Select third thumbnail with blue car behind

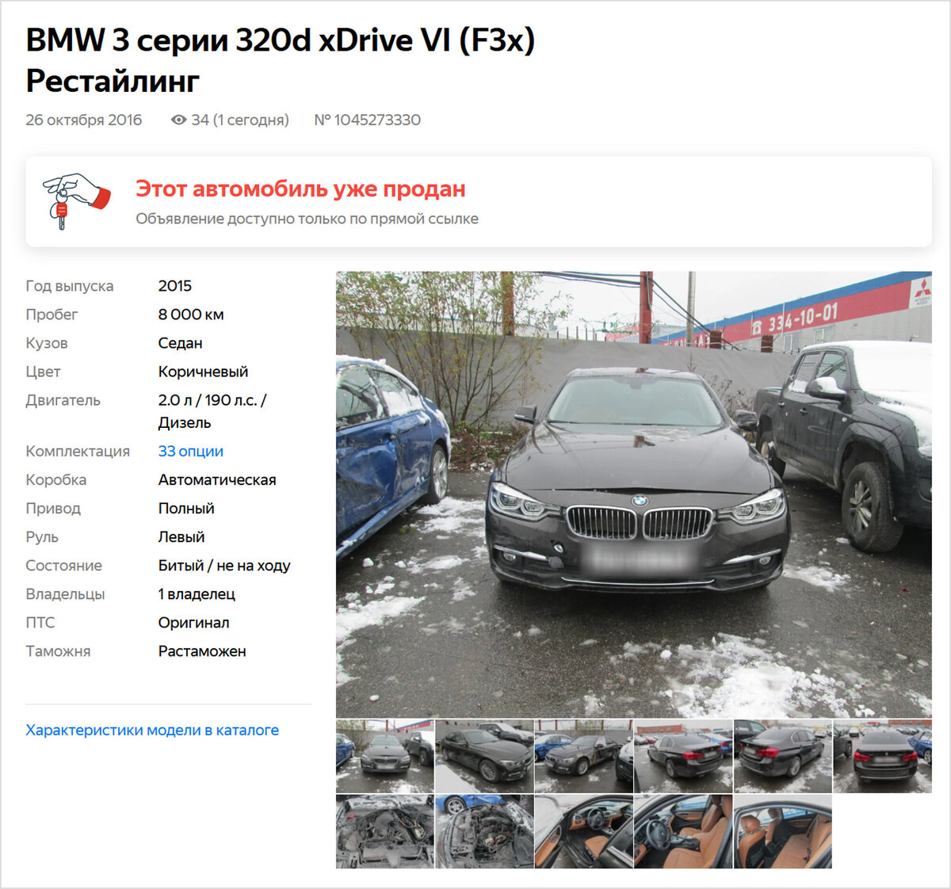[584, 756]
